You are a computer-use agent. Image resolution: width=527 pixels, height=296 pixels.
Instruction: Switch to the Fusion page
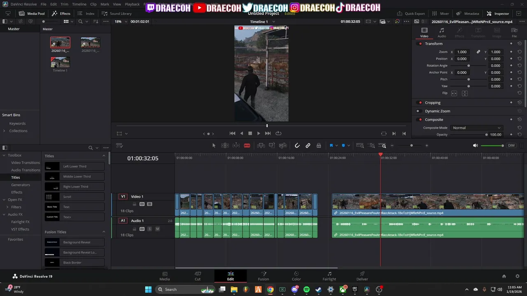coord(263,276)
